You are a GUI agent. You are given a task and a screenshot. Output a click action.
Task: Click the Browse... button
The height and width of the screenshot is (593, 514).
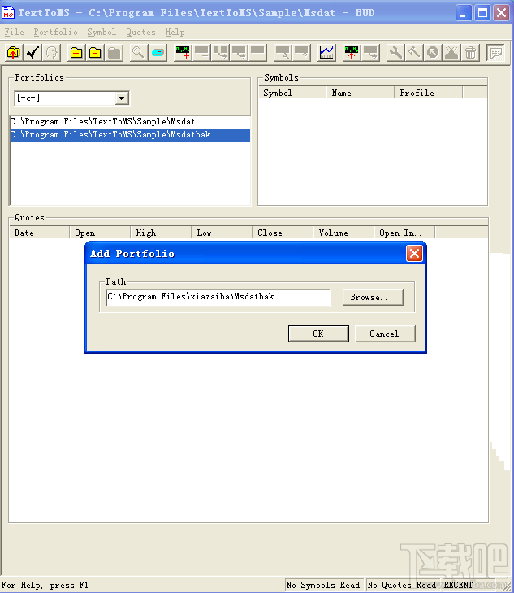[x=373, y=297]
